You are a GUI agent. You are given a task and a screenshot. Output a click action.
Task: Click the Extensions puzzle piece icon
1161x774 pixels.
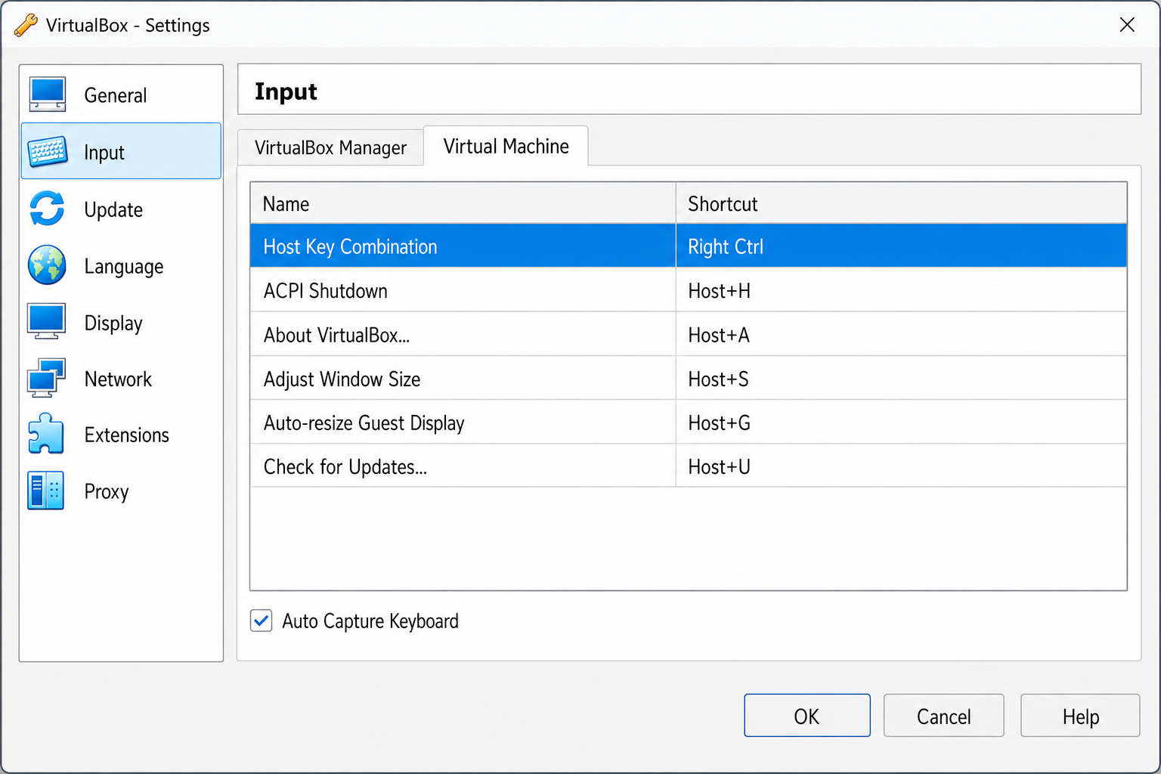46,434
